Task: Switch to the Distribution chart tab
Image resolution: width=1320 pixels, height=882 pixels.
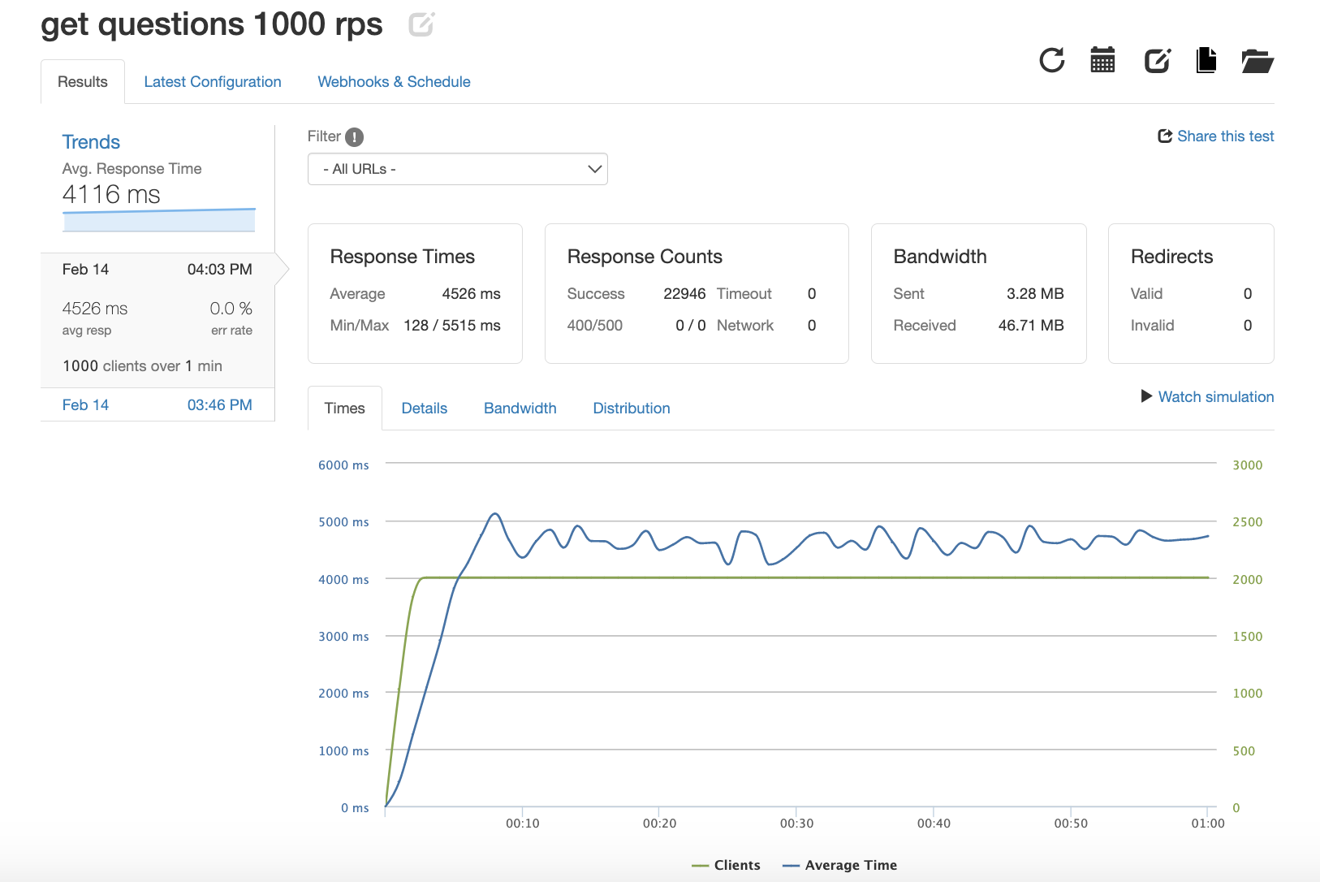Action: (x=632, y=409)
